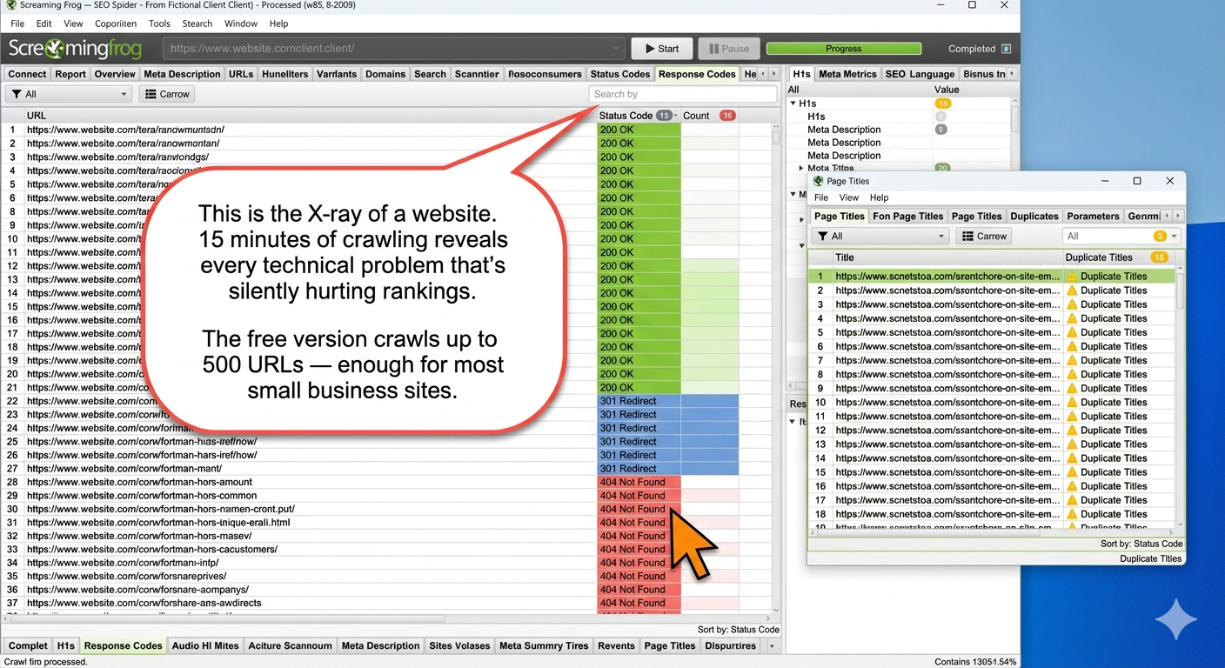Open the URL address bar dropdown arrow
The image size is (1225, 668).
(617, 49)
